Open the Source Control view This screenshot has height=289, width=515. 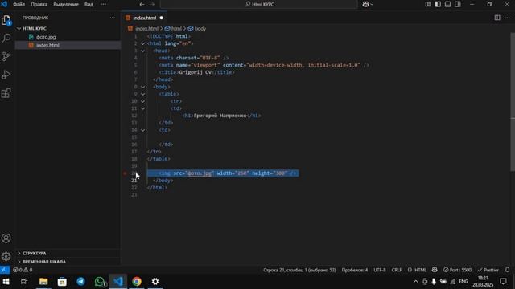tap(6, 56)
